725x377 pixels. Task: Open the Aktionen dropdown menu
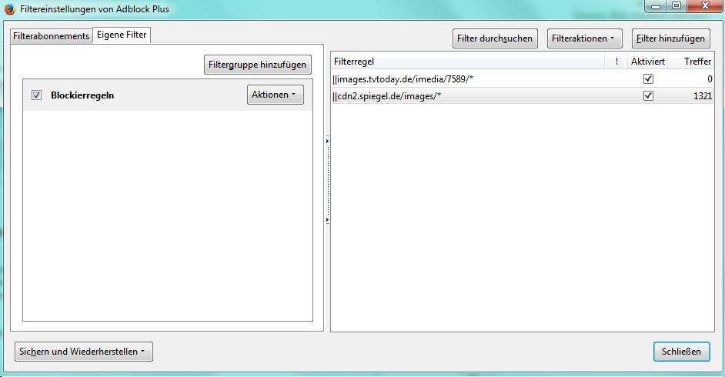pos(275,95)
